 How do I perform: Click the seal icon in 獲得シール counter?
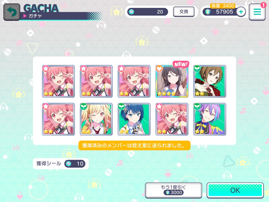pyautogui.click(x=69, y=164)
